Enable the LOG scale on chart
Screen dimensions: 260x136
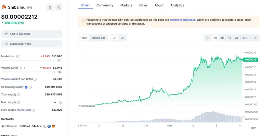coord(246,38)
